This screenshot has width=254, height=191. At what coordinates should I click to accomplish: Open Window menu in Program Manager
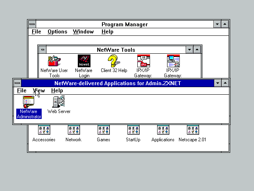(x=83, y=32)
